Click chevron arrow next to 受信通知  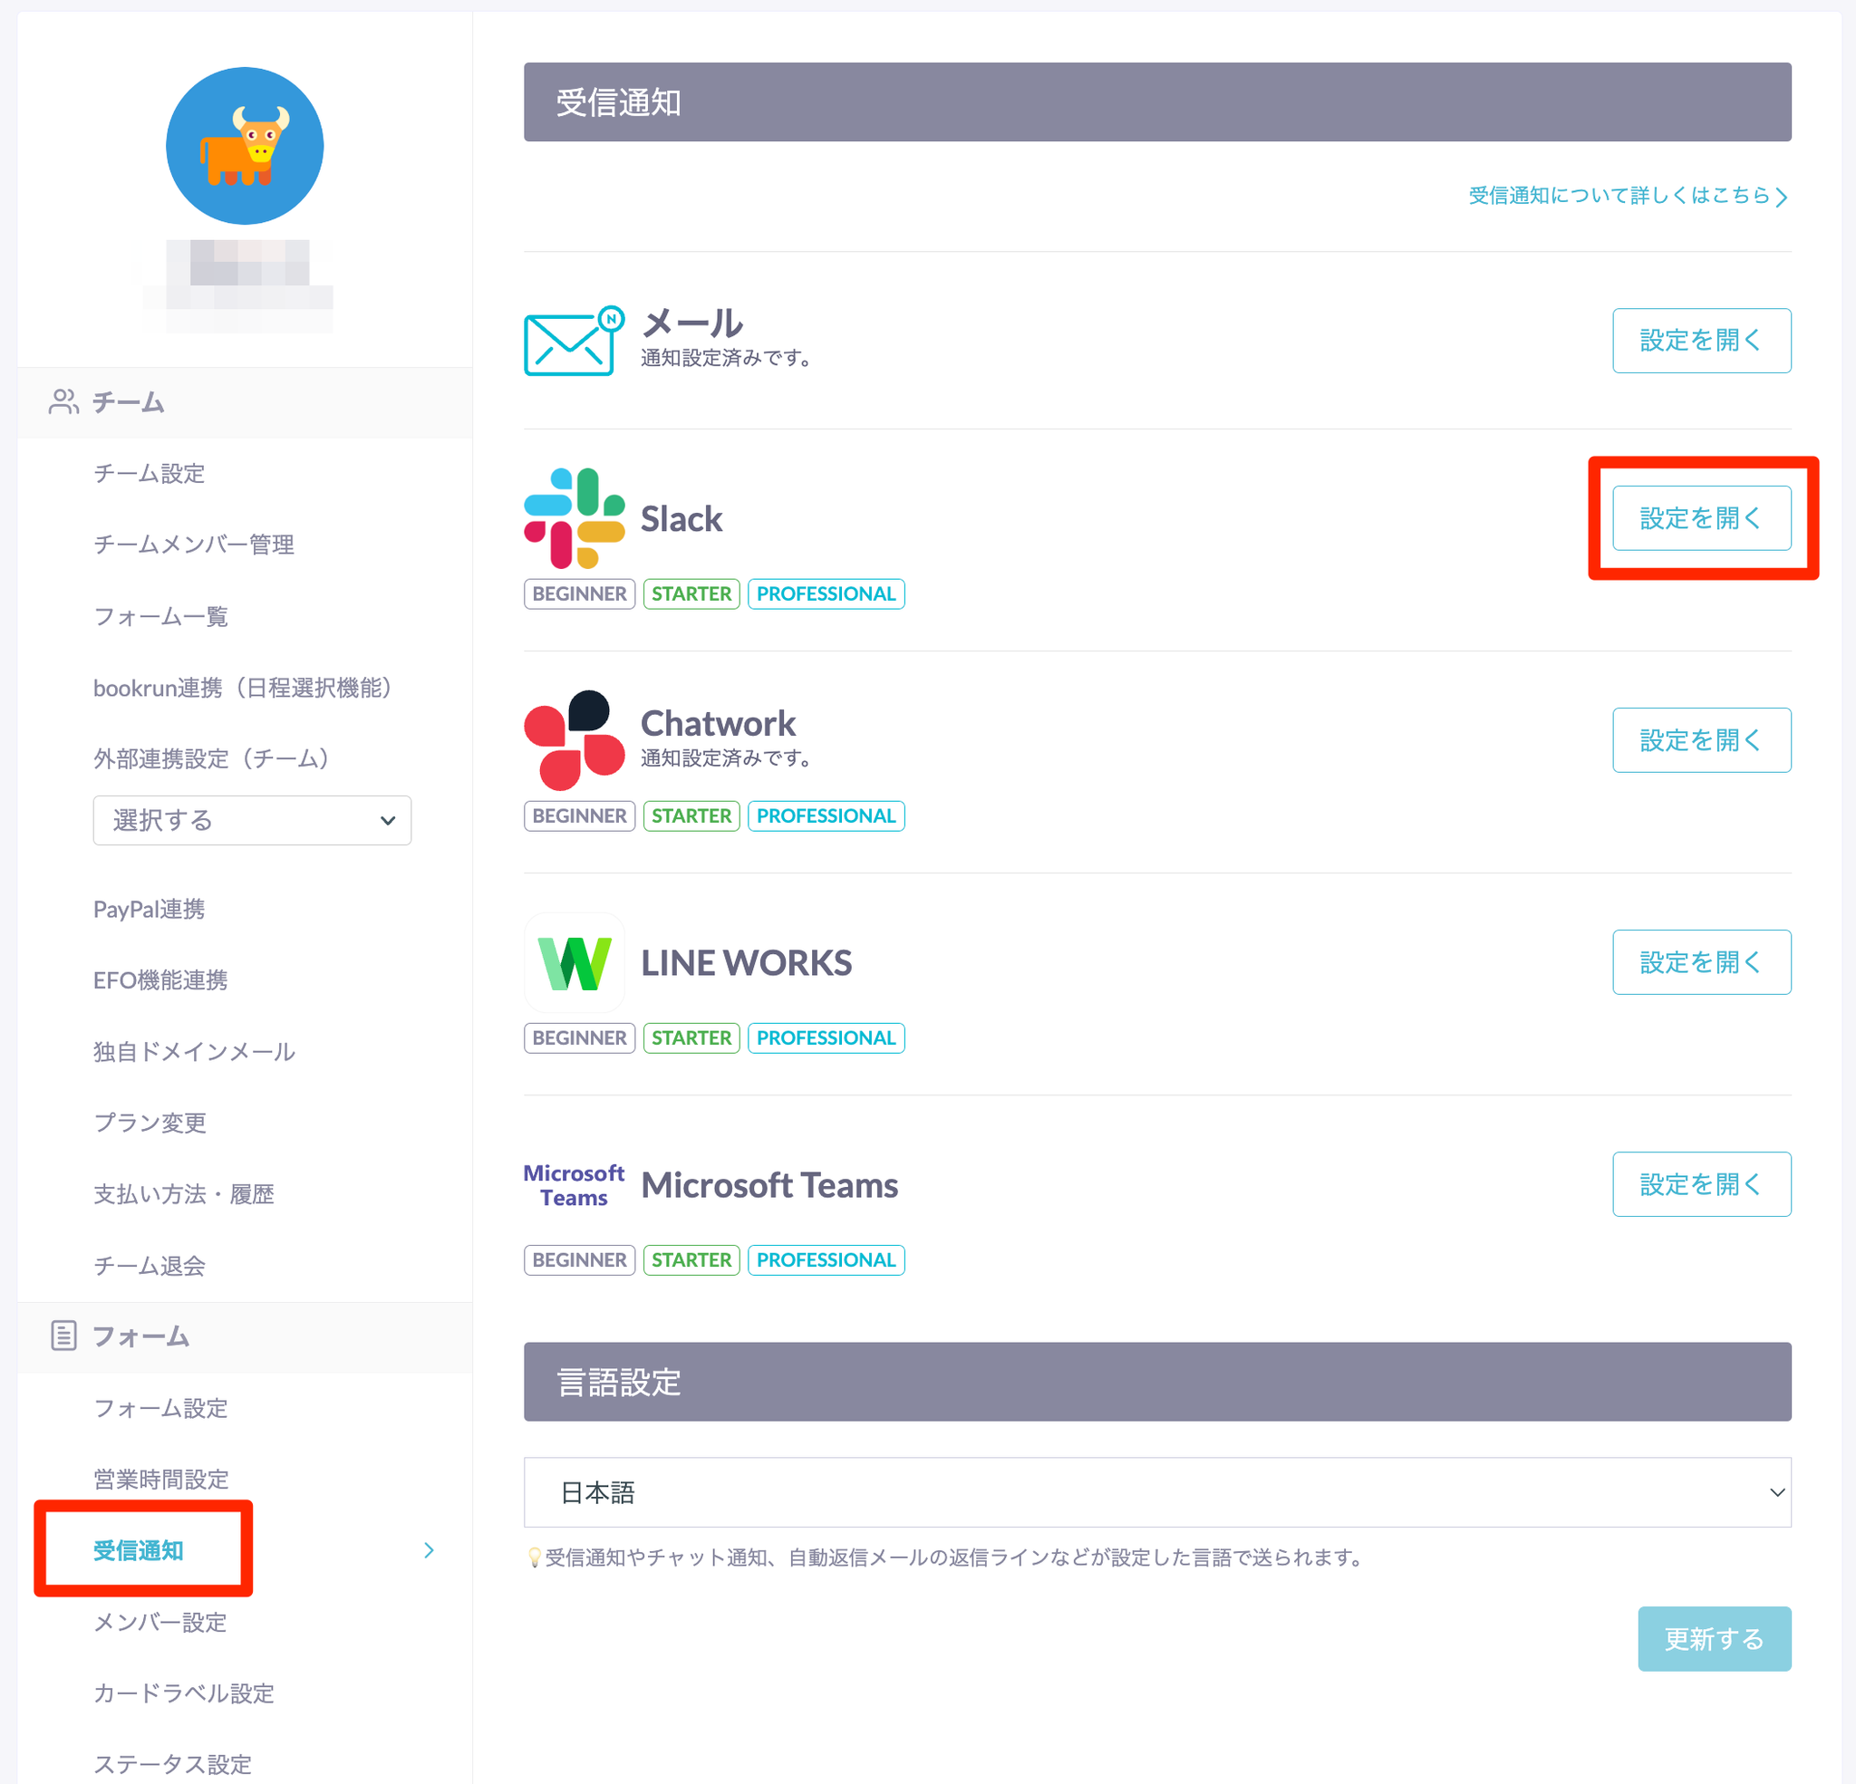pos(429,1550)
